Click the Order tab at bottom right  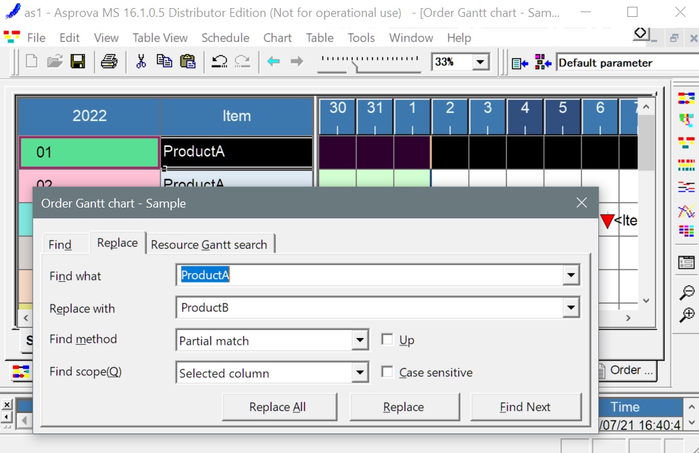[x=627, y=370]
